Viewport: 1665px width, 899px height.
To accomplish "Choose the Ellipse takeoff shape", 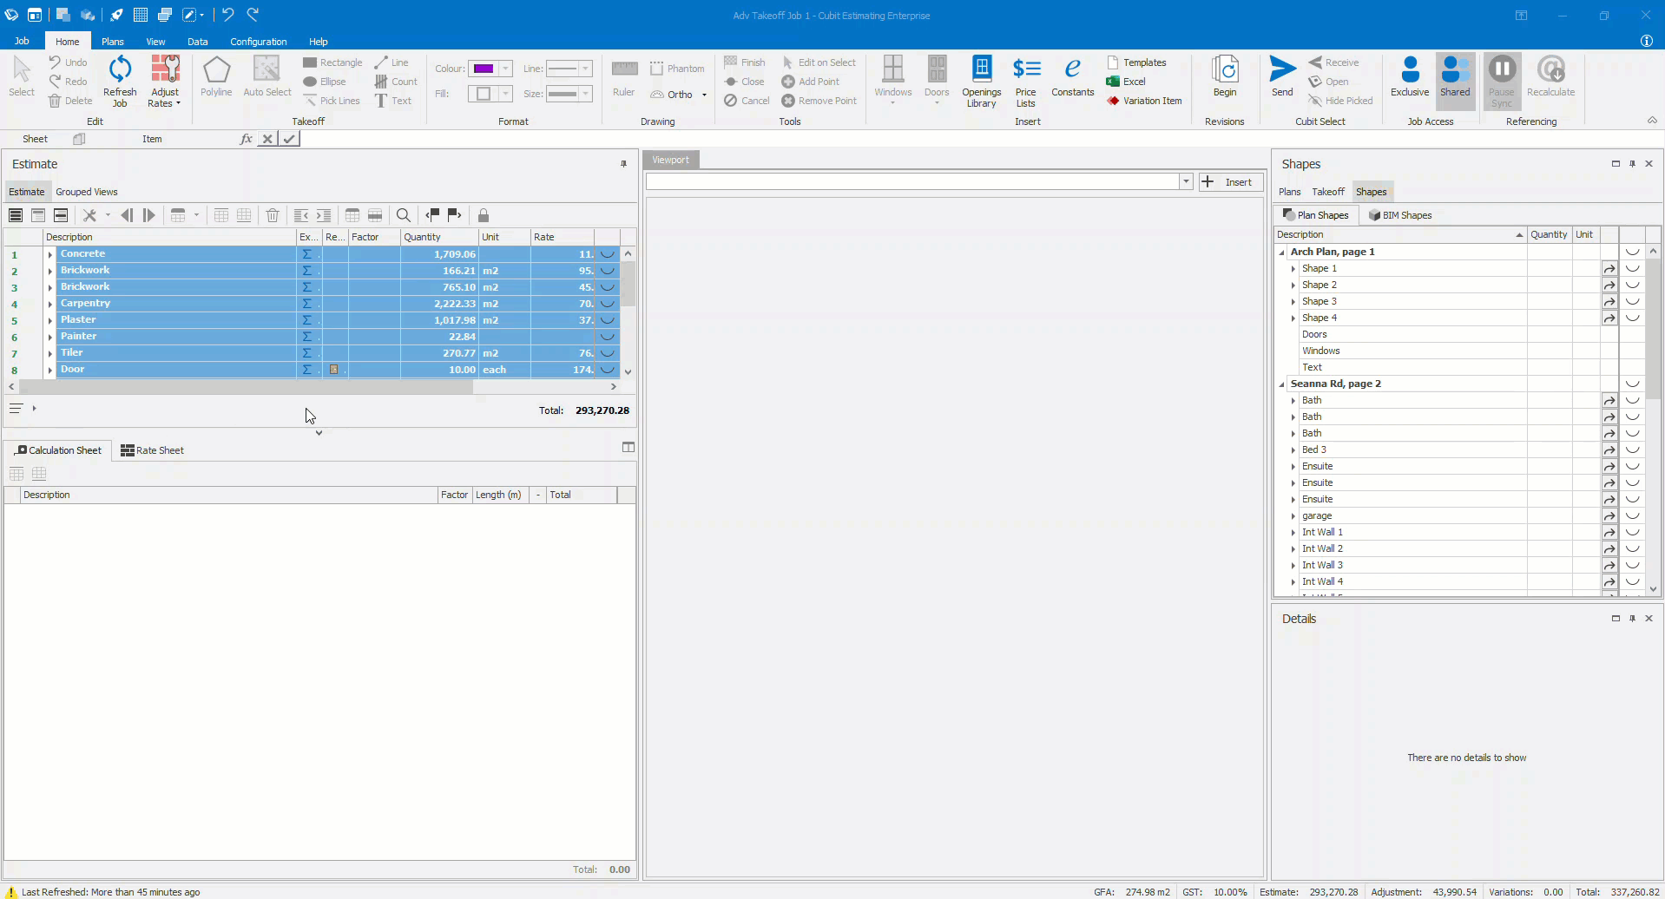I will click(x=325, y=82).
